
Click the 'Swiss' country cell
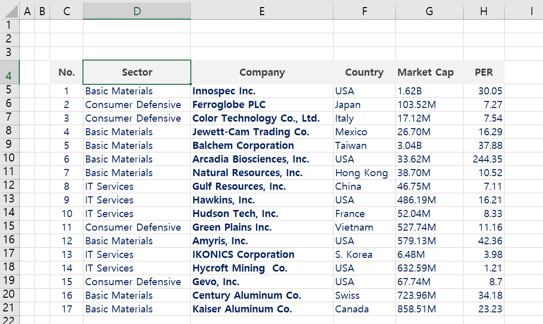(x=364, y=295)
